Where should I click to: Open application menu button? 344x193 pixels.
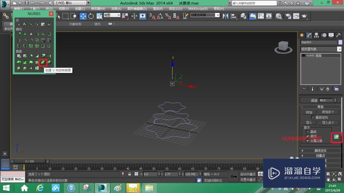pos(4,4)
